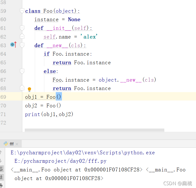Click the down arrow in run console
196x188 pixels.
(1, 161)
